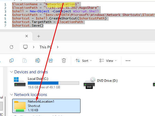This screenshot has width=155, height=116.
Task: Click the Paste icon in Explorer toolbar
Action: [x=25, y=60]
